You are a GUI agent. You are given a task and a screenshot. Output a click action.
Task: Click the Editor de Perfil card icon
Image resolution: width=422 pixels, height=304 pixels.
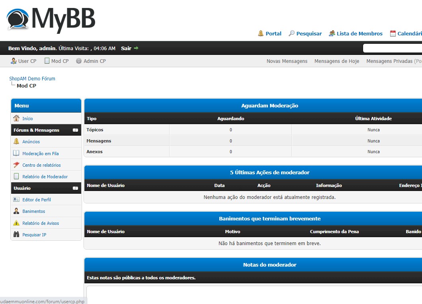[16, 199]
